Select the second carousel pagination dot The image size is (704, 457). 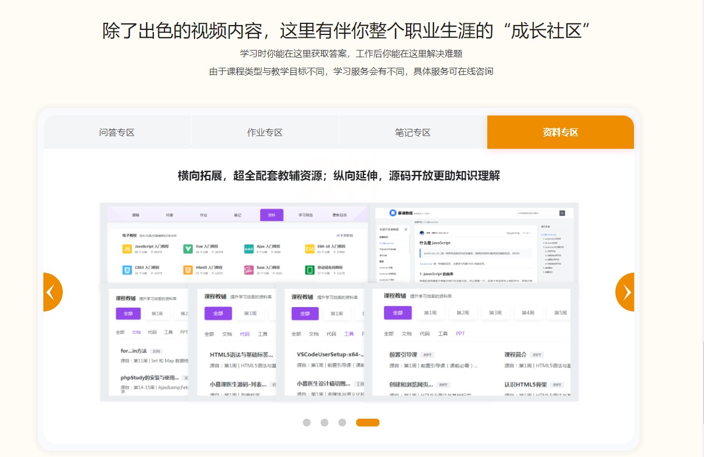tap(324, 423)
